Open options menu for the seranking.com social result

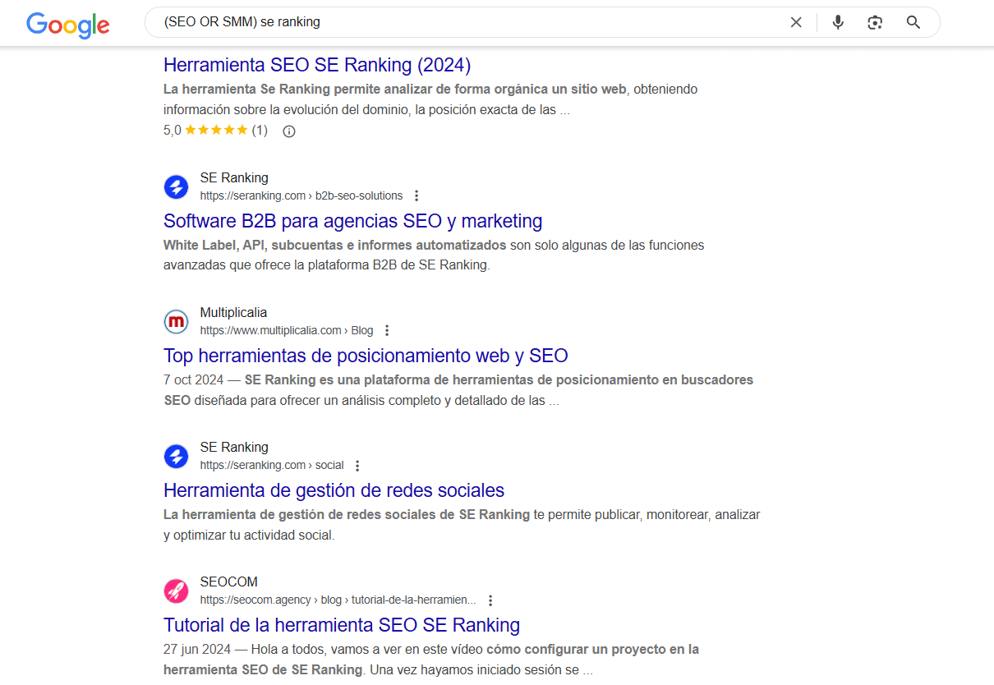point(357,465)
